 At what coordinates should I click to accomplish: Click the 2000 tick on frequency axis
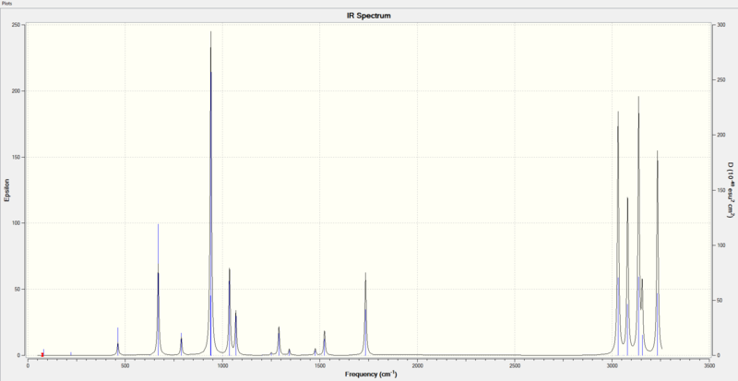(x=417, y=364)
